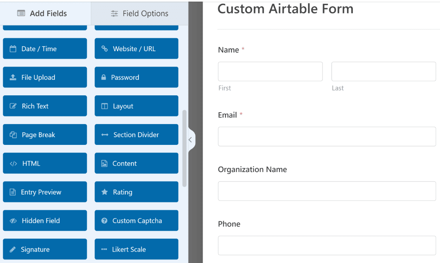Viewport: 440px width, 263px height.
Task: Click the Rich Text edit icon
Action: (13, 106)
